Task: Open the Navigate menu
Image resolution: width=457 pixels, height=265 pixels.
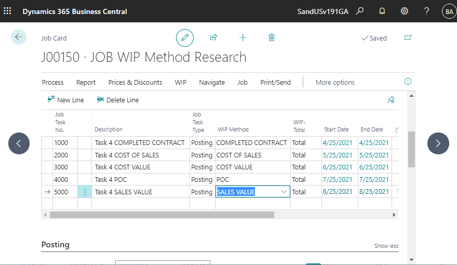Action: (212, 83)
